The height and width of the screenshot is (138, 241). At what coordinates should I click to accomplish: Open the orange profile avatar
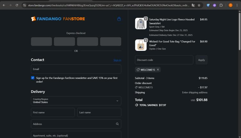coord(230,5)
